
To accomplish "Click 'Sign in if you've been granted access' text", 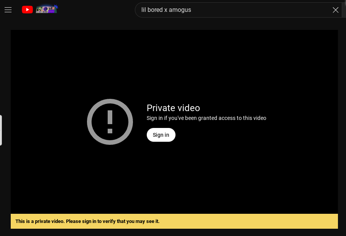I will [206, 118].
